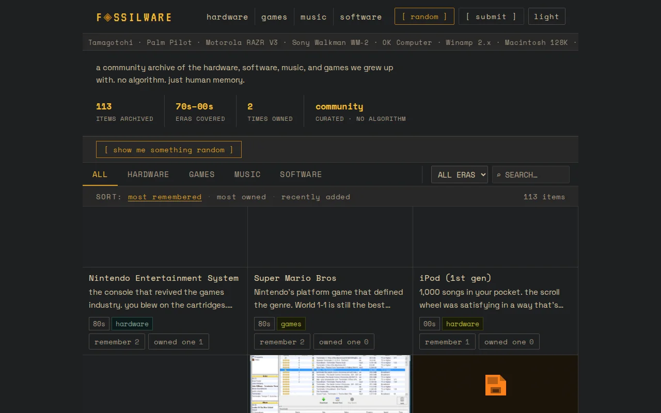Click the Nintendo Entertainment System description text
Image resolution: width=661 pixels, height=413 pixels.
[x=161, y=298]
